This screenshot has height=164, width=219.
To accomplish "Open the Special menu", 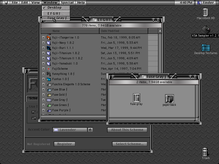I will 67,2.
